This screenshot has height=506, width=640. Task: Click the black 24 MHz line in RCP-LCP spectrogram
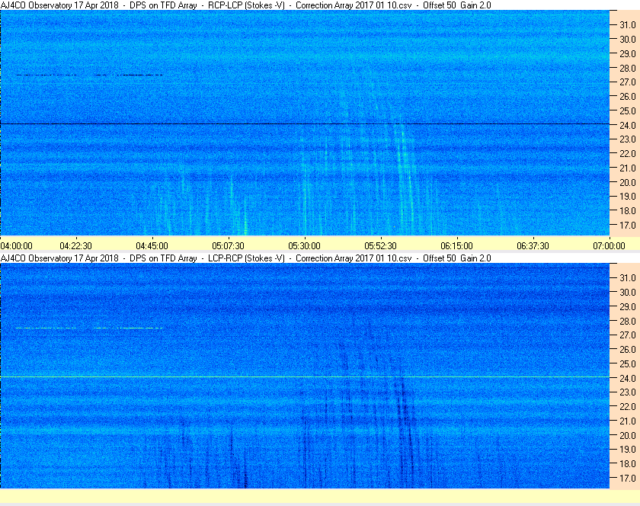[305, 123]
